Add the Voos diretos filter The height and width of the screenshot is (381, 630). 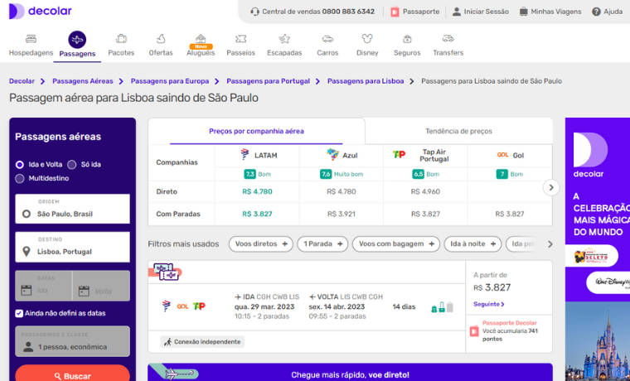tap(261, 244)
